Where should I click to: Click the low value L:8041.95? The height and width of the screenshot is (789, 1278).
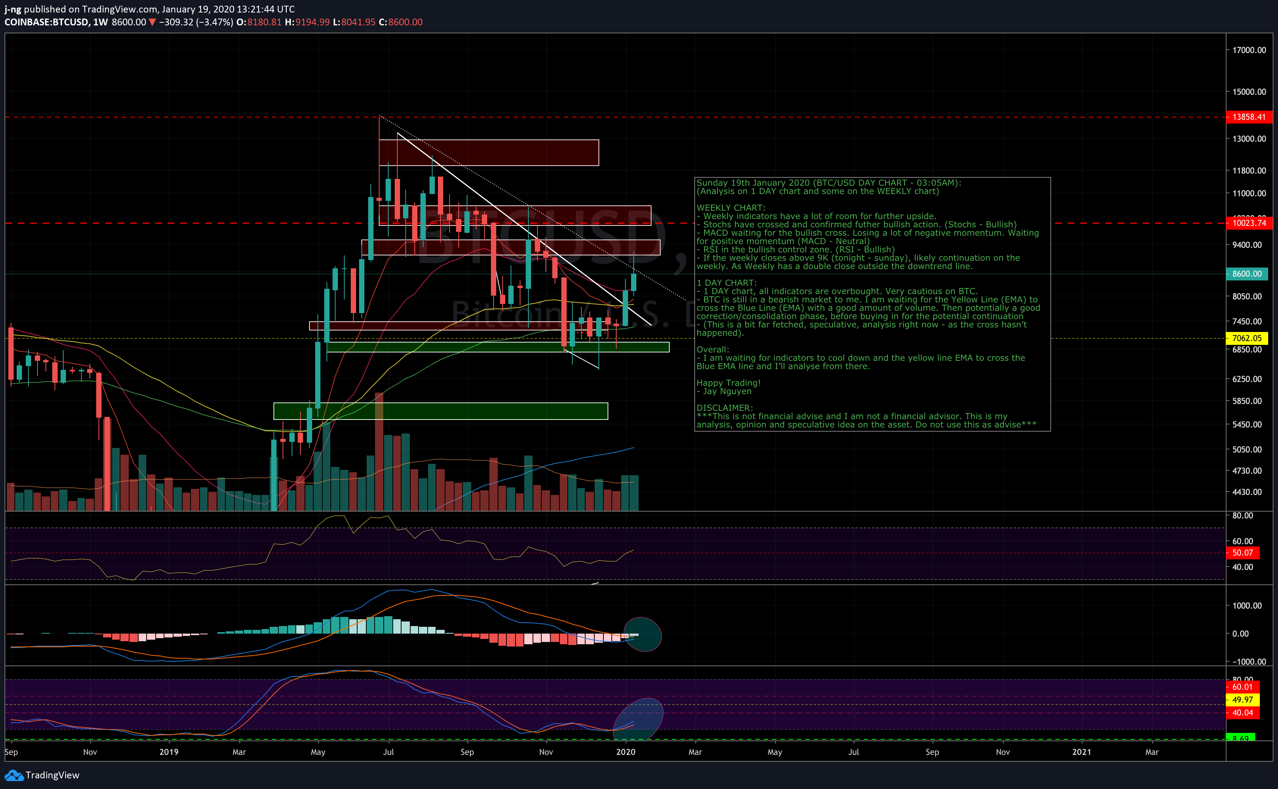click(354, 22)
